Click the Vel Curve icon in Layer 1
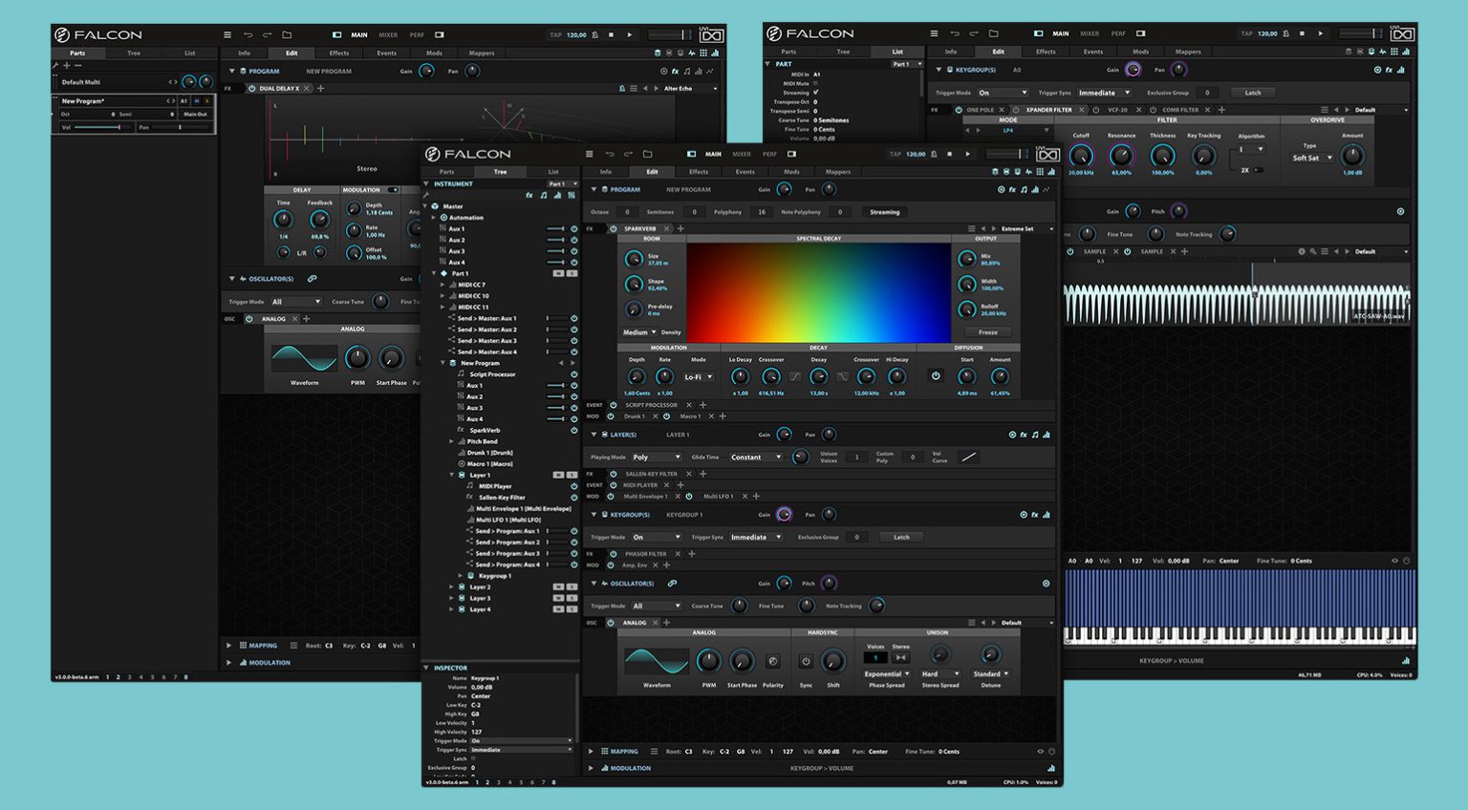 click(968, 457)
